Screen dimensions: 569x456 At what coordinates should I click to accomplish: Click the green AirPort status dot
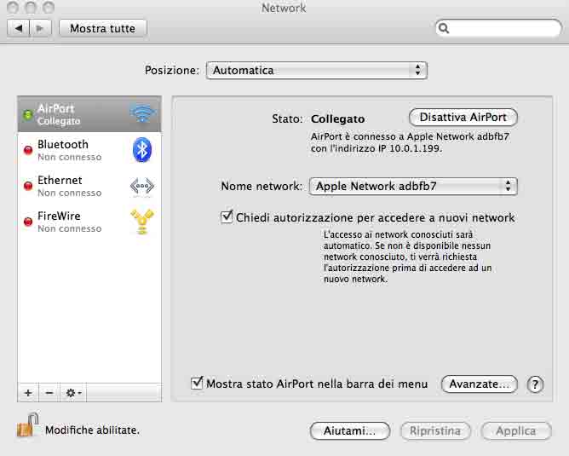[x=27, y=115]
